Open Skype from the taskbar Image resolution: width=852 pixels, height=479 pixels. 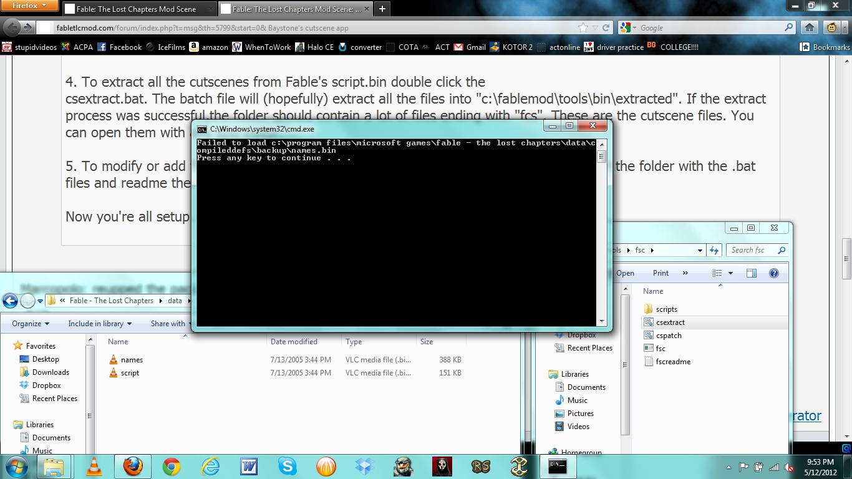coord(288,467)
